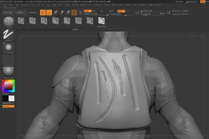Click the ActivePoints count readout
This screenshot has height=139, width=209.
coord(180,11)
